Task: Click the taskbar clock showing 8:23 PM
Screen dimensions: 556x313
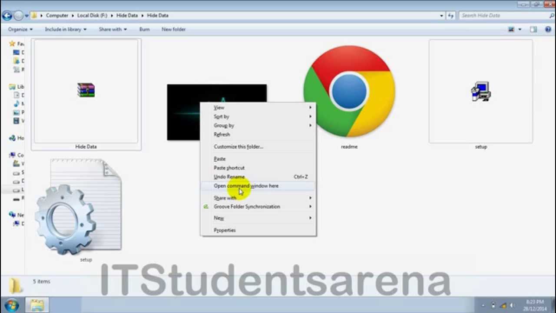Action: (535, 305)
